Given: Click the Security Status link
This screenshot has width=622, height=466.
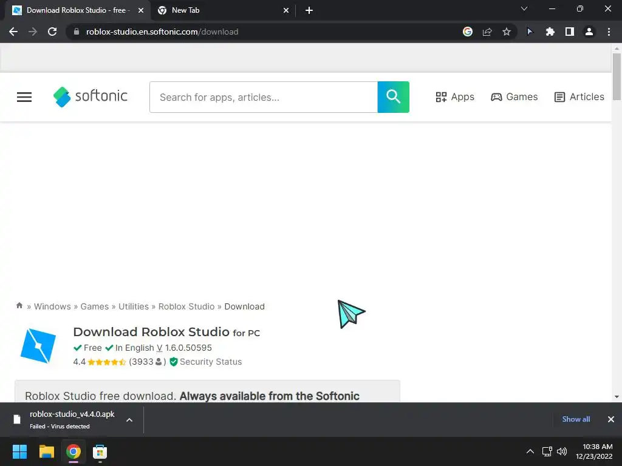Looking at the screenshot, I should click(205, 362).
